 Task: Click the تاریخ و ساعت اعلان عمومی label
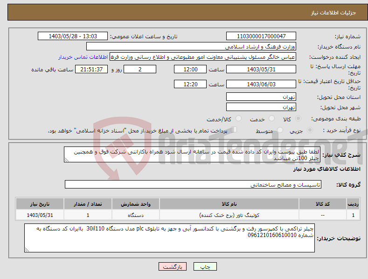(144, 37)
